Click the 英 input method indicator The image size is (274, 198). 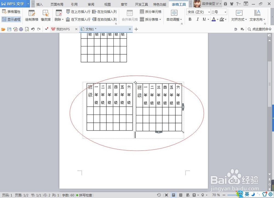[247, 194]
